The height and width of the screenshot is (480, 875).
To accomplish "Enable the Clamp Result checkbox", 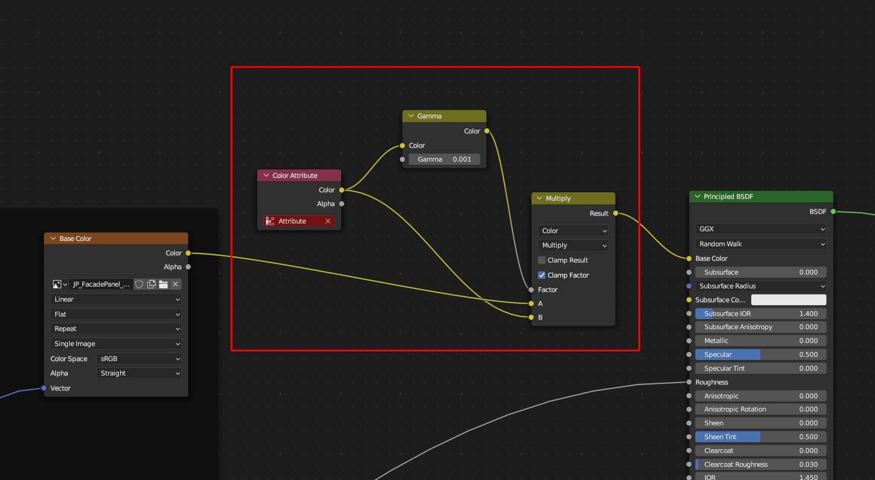I will coord(542,260).
